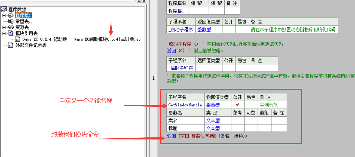Click the 参考 header cell

238,113
